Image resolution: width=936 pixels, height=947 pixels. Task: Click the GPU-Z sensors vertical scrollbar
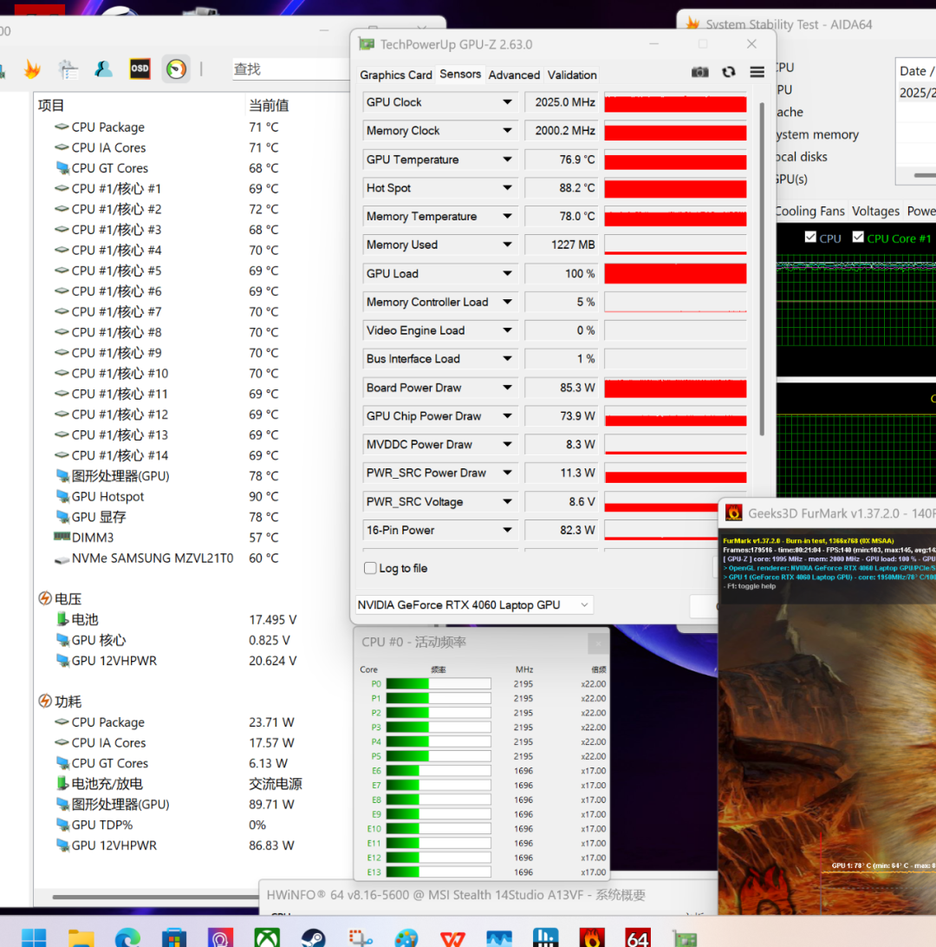762,269
